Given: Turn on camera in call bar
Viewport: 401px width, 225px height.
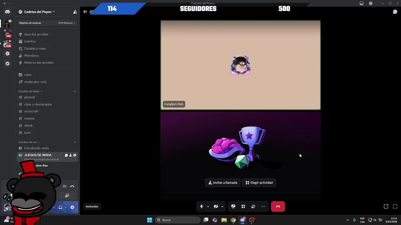Looking at the screenshot, I should pyautogui.click(x=216, y=207).
